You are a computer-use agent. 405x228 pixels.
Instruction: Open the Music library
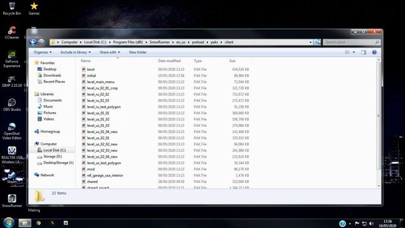[x=46, y=106]
